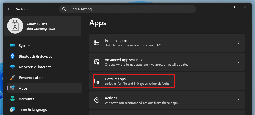Click the profile avatar picture
The width and height of the screenshot is (255, 115).
coord(15,26)
